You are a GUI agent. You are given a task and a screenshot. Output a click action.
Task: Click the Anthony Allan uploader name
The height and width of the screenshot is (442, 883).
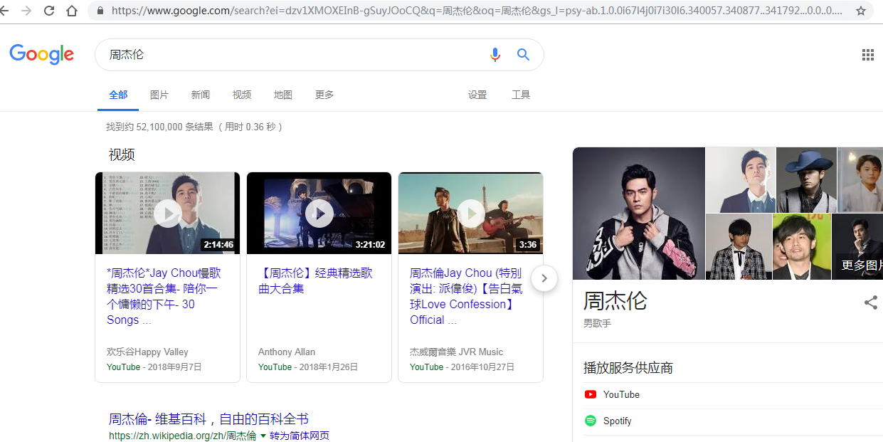pyautogui.click(x=287, y=352)
